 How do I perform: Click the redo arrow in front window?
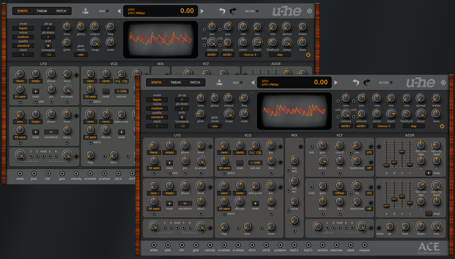point(367,83)
